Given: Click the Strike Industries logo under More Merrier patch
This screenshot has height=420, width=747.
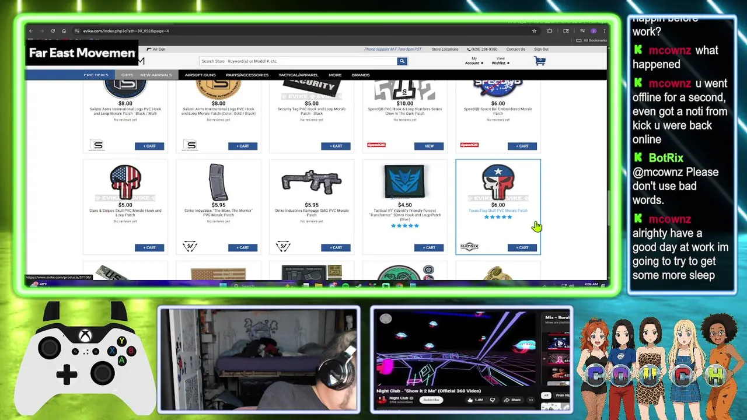Looking at the screenshot, I should point(190,246).
